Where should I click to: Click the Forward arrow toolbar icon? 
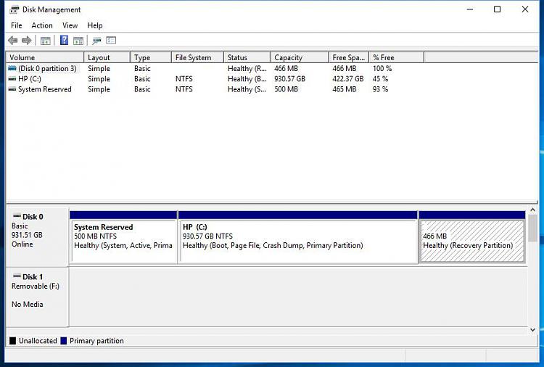click(27, 41)
